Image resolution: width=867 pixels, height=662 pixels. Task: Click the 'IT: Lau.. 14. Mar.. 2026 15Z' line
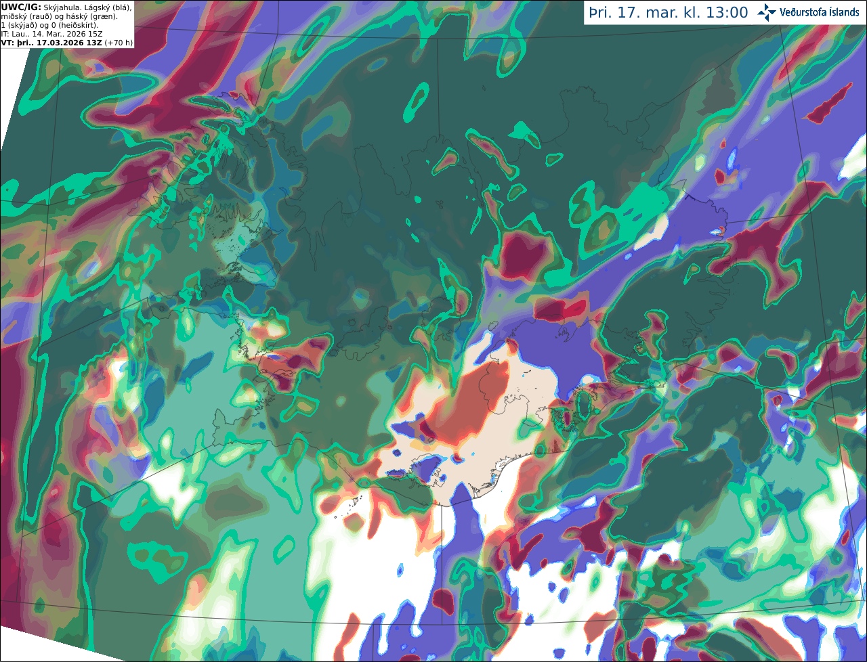point(51,34)
